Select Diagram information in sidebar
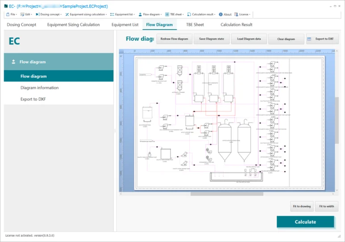Image resolution: width=345 pixels, height=242 pixels. (40, 87)
